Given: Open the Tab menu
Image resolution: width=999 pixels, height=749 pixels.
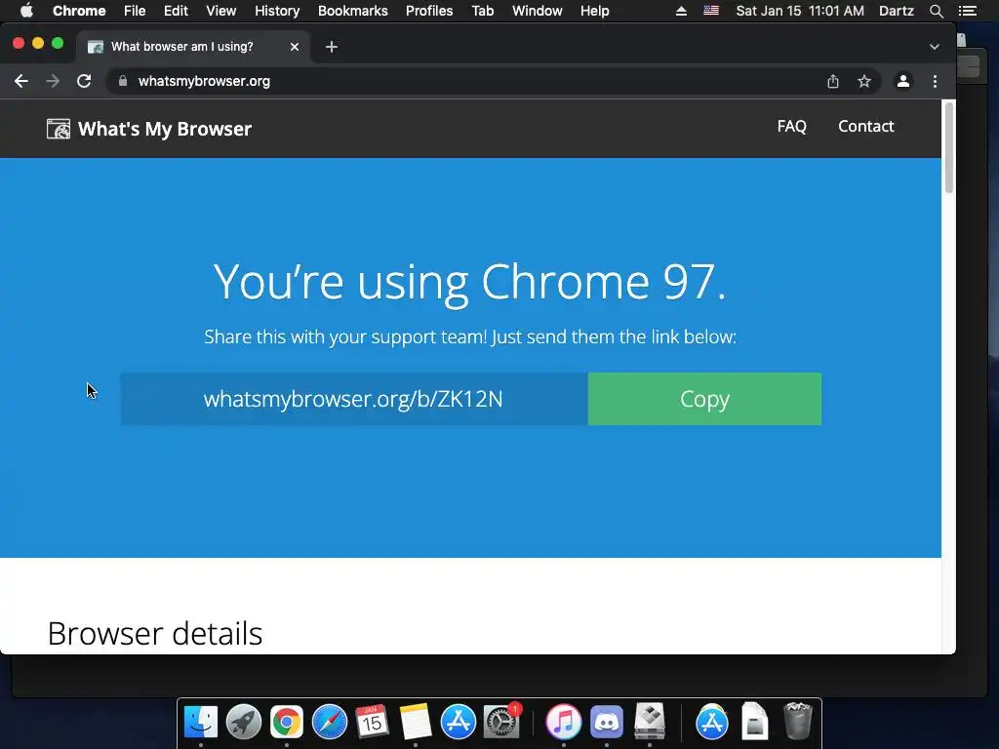Looking at the screenshot, I should click(x=482, y=11).
